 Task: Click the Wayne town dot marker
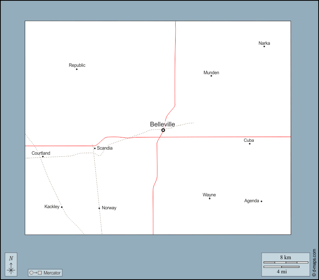(209, 198)
